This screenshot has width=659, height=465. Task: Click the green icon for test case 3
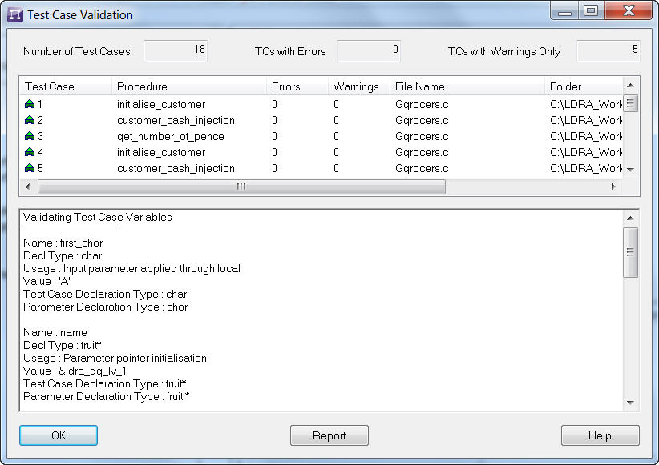point(30,136)
